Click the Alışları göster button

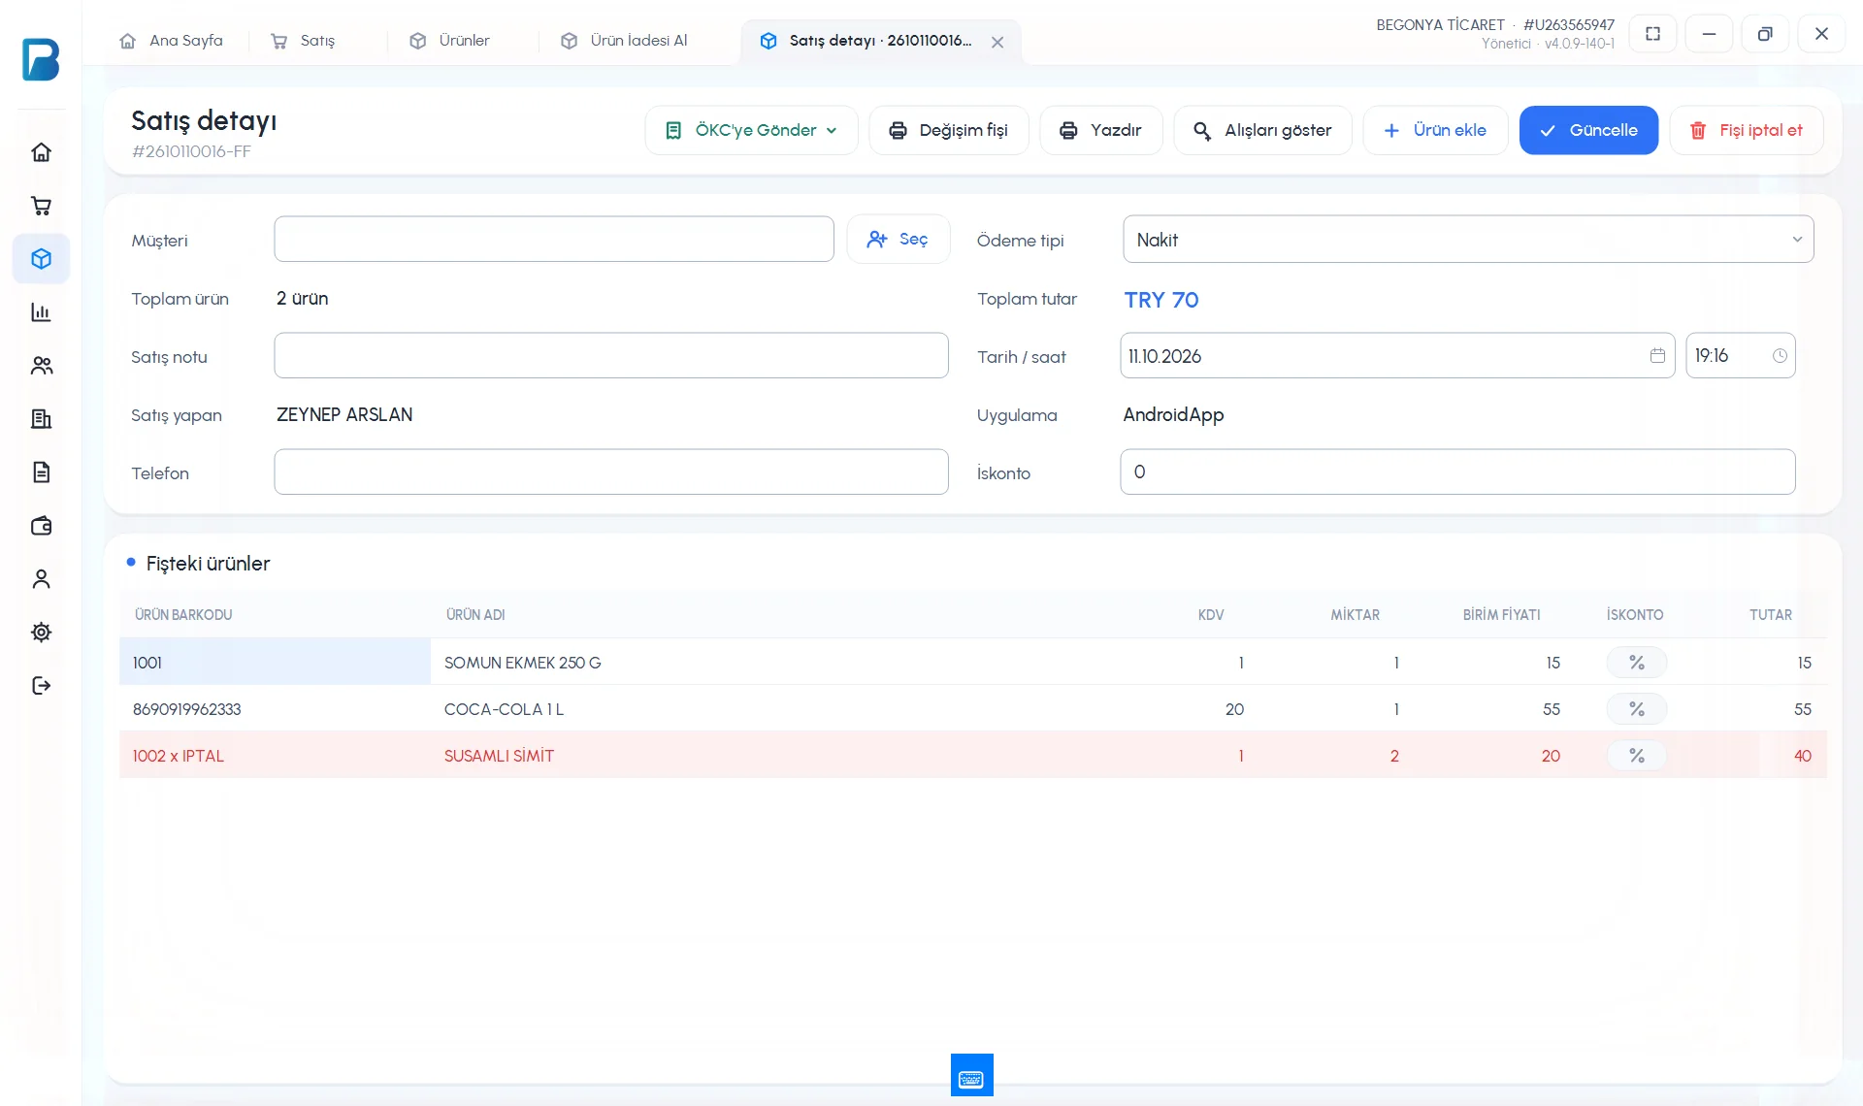(x=1262, y=130)
